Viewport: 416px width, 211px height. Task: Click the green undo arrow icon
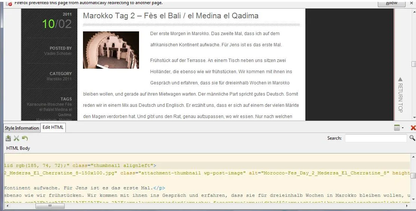pyautogui.click(x=25, y=138)
